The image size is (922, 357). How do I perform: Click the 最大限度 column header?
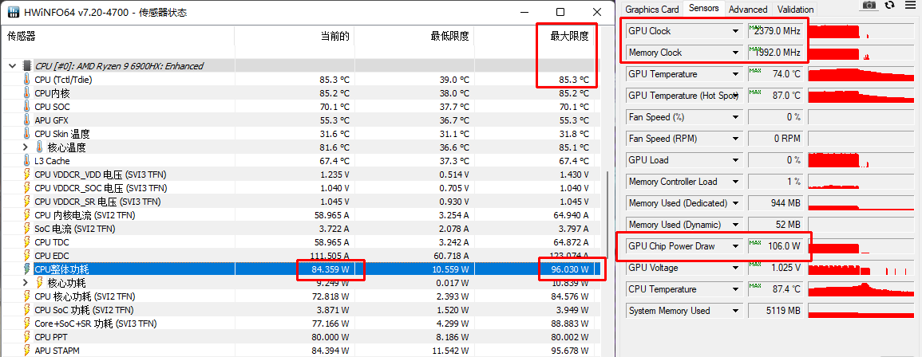[x=568, y=37]
